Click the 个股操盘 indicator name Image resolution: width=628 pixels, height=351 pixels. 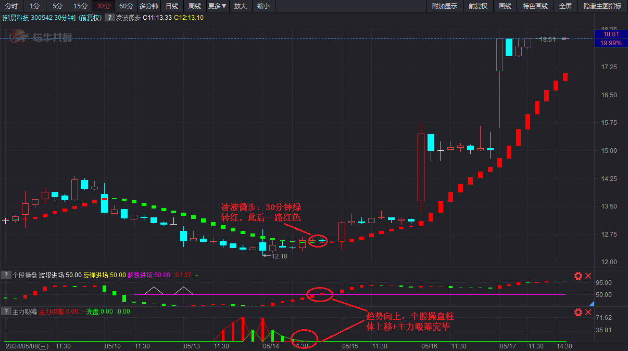coord(24,275)
